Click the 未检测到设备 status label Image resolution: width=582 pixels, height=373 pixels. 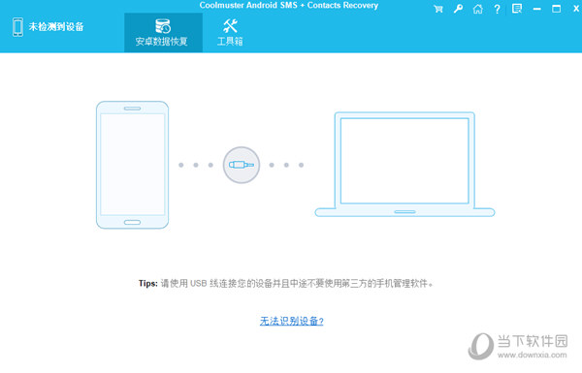point(56,27)
